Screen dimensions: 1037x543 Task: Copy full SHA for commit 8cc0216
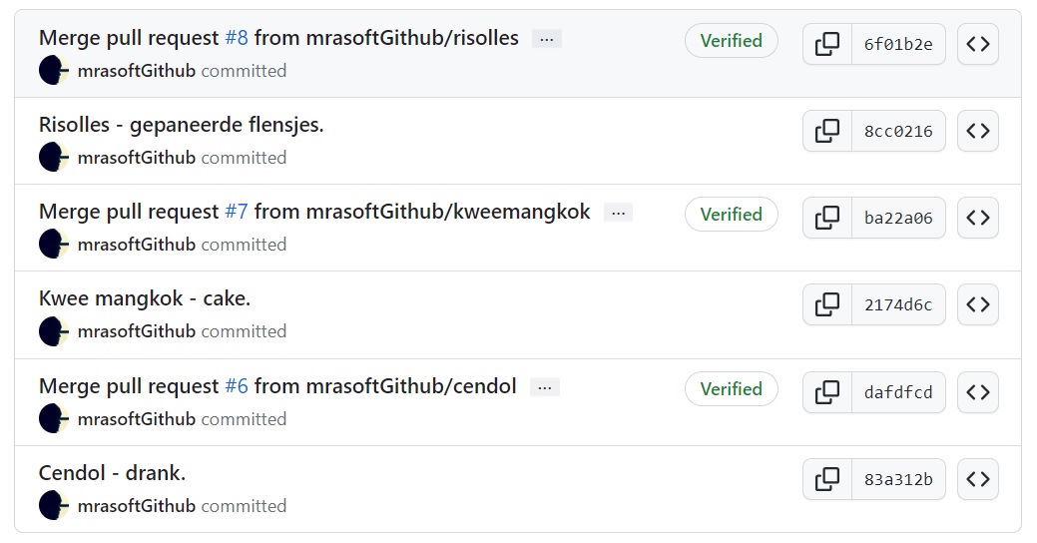827,131
